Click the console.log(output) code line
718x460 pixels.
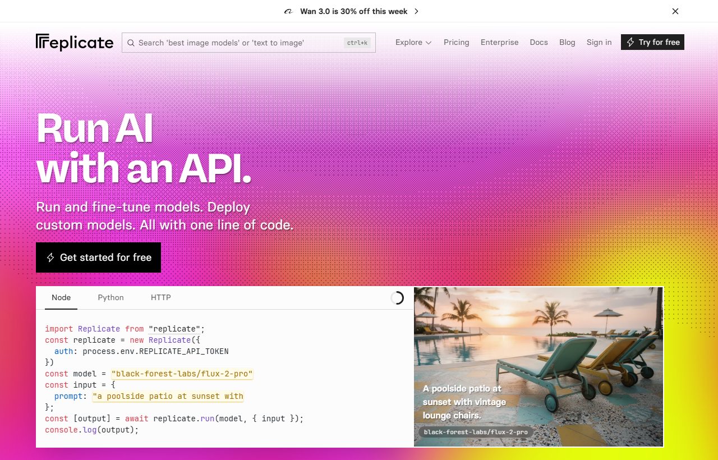pyautogui.click(x=91, y=430)
